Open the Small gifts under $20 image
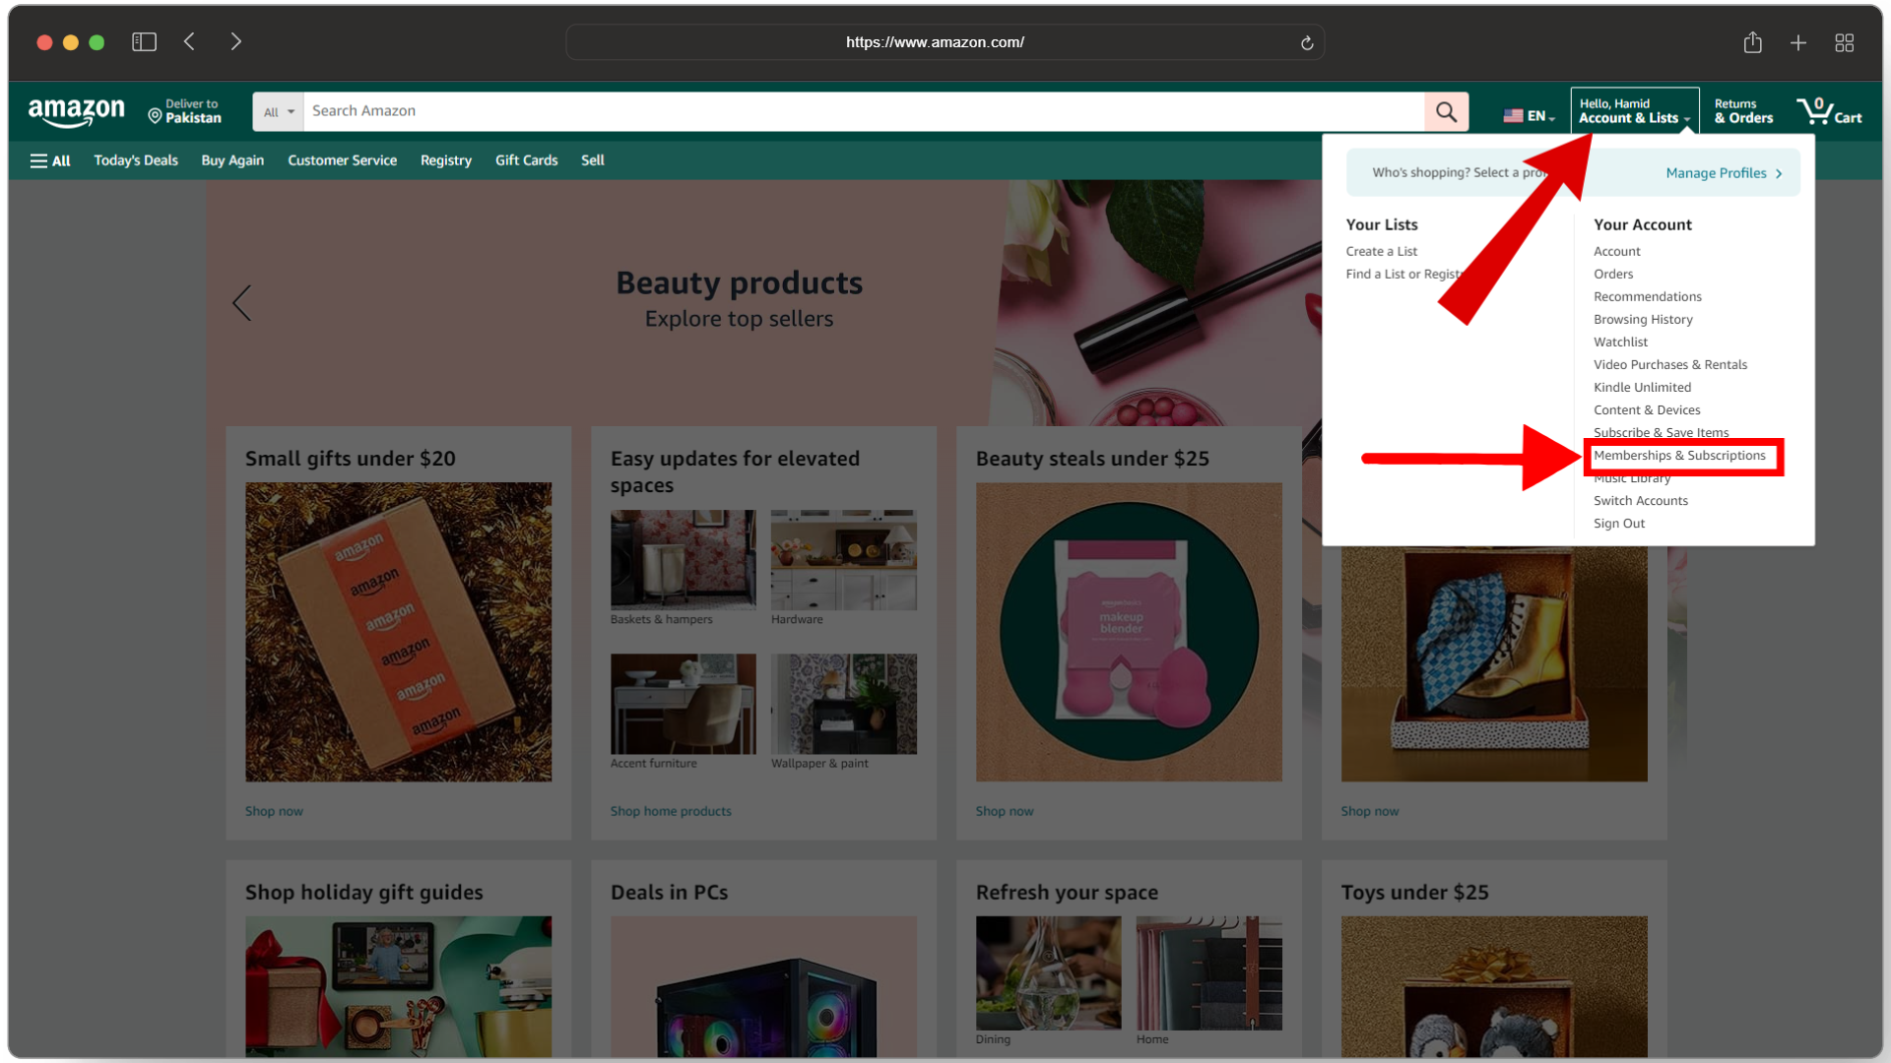Screen dimensions: 1891x1063 point(398,632)
